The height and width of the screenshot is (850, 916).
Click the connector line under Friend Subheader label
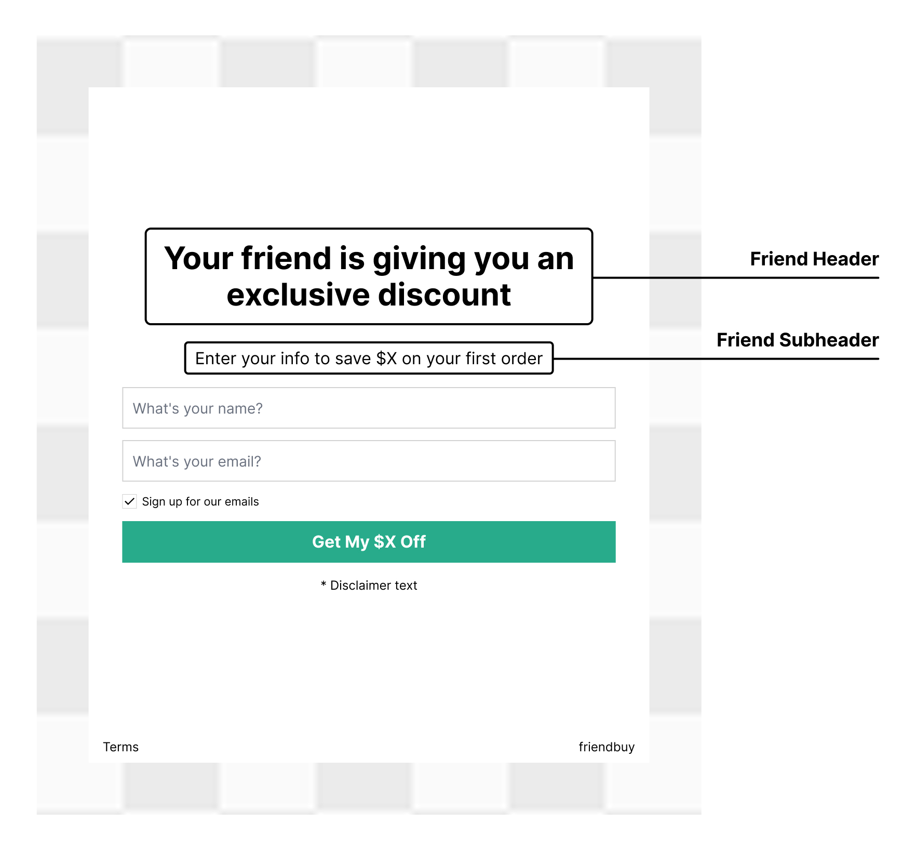(x=716, y=358)
